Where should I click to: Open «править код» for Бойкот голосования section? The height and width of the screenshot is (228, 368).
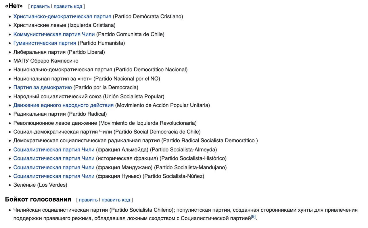click(x=116, y=200)
